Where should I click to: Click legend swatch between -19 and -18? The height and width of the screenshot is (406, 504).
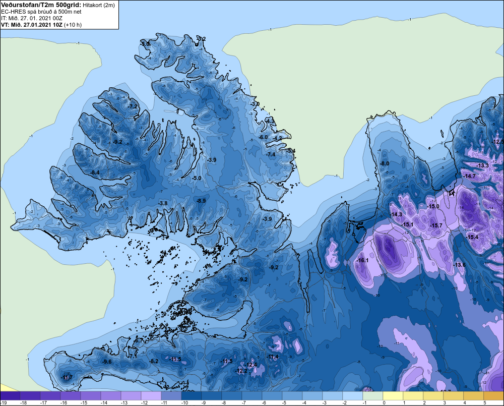click(10, 395)
